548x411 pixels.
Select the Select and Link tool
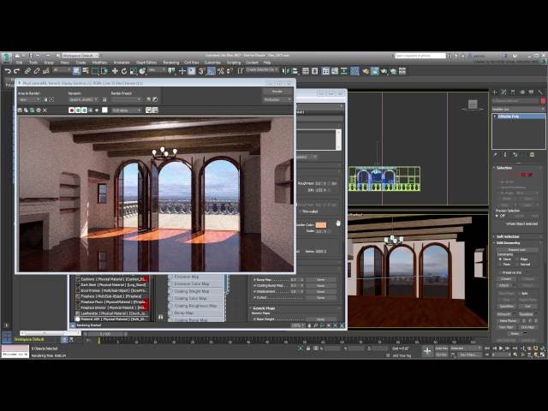coord(27,71)
